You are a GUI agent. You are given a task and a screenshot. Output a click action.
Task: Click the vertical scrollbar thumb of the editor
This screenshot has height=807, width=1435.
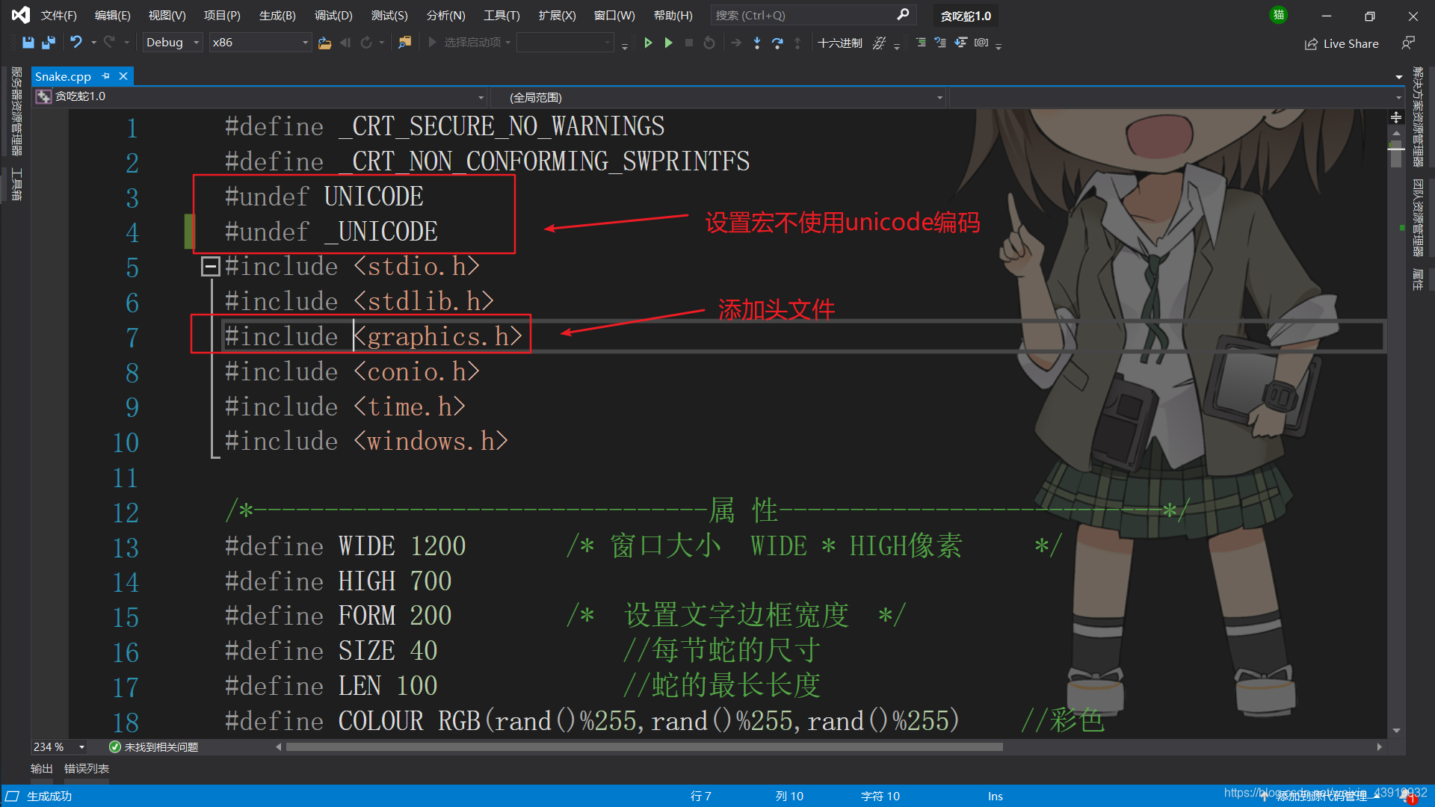pos(1396,154)
